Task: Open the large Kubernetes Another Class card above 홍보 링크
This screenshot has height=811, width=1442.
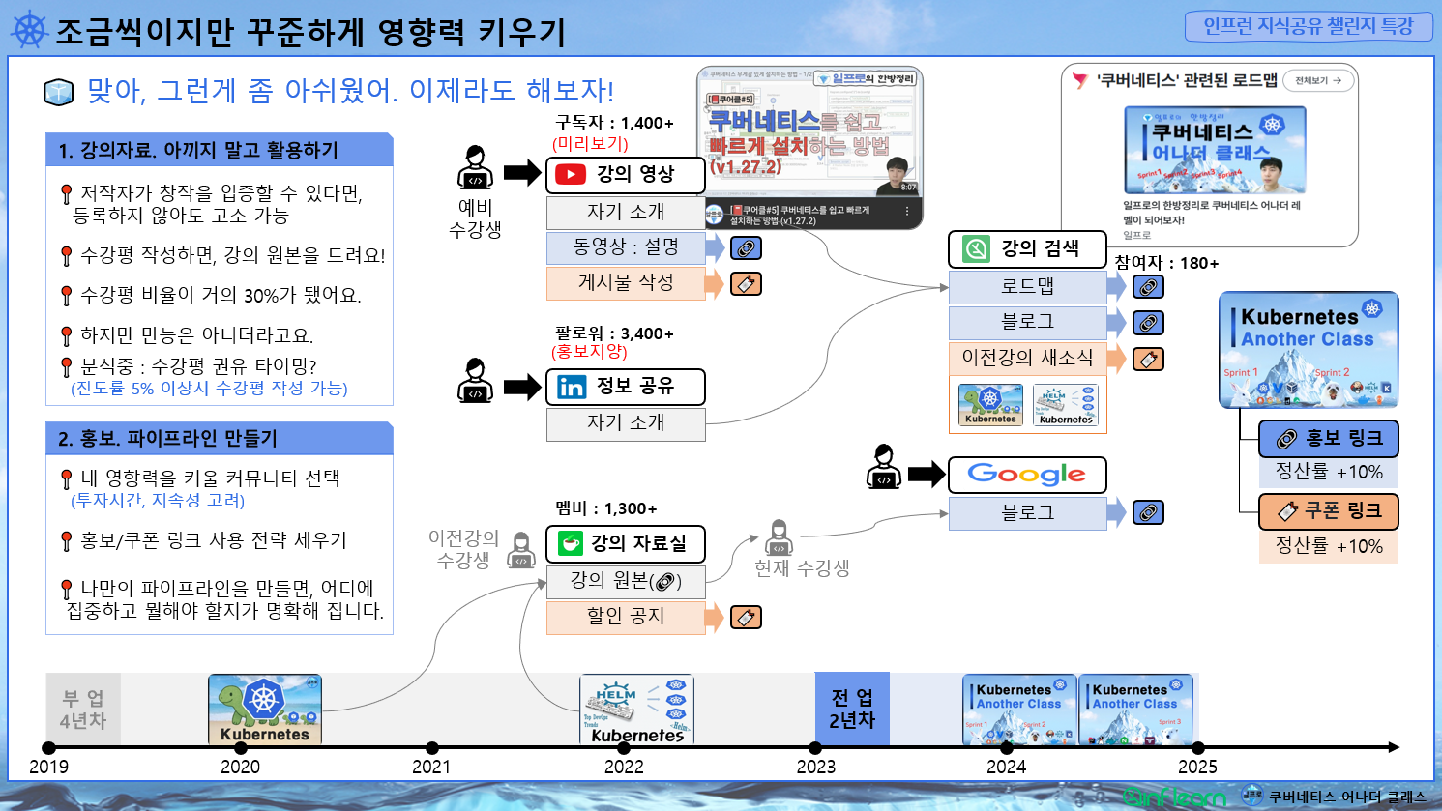Action: [x=1309, y=350]
